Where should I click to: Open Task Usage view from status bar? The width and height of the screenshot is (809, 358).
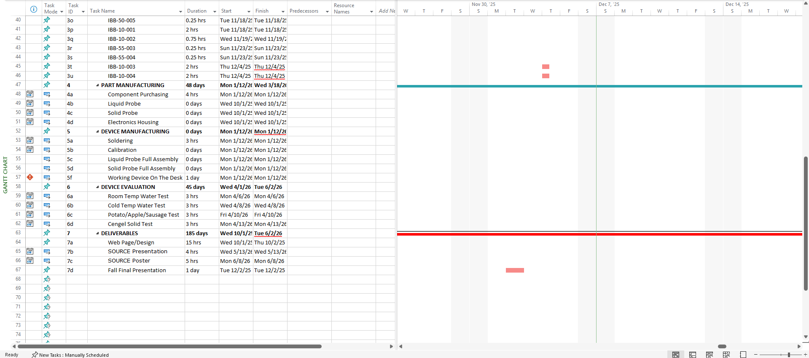(693, 355)
